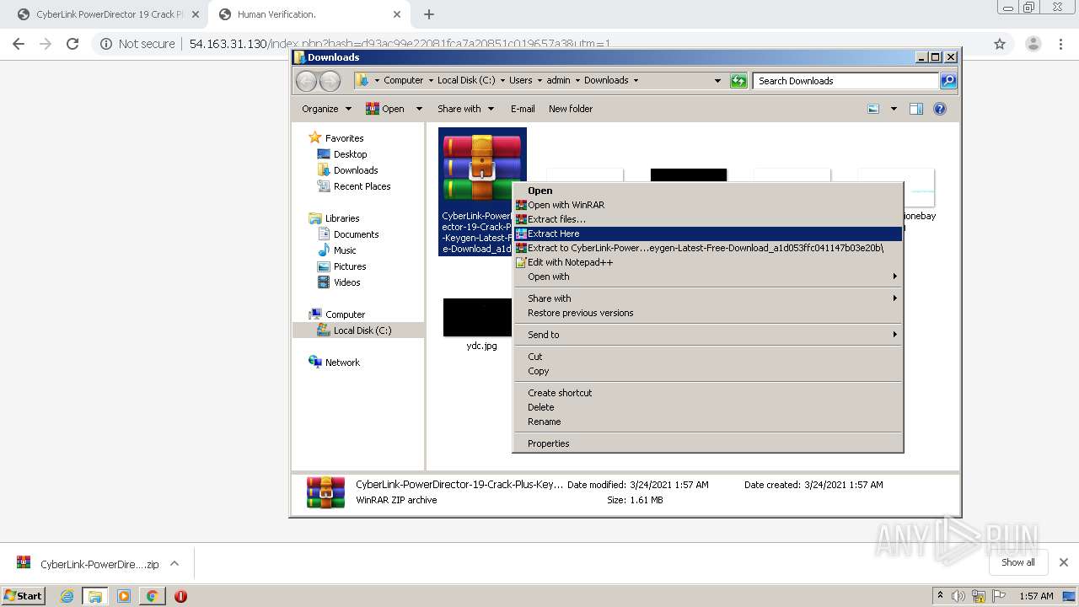Click E-mail toolbar button

click(523, 109)
